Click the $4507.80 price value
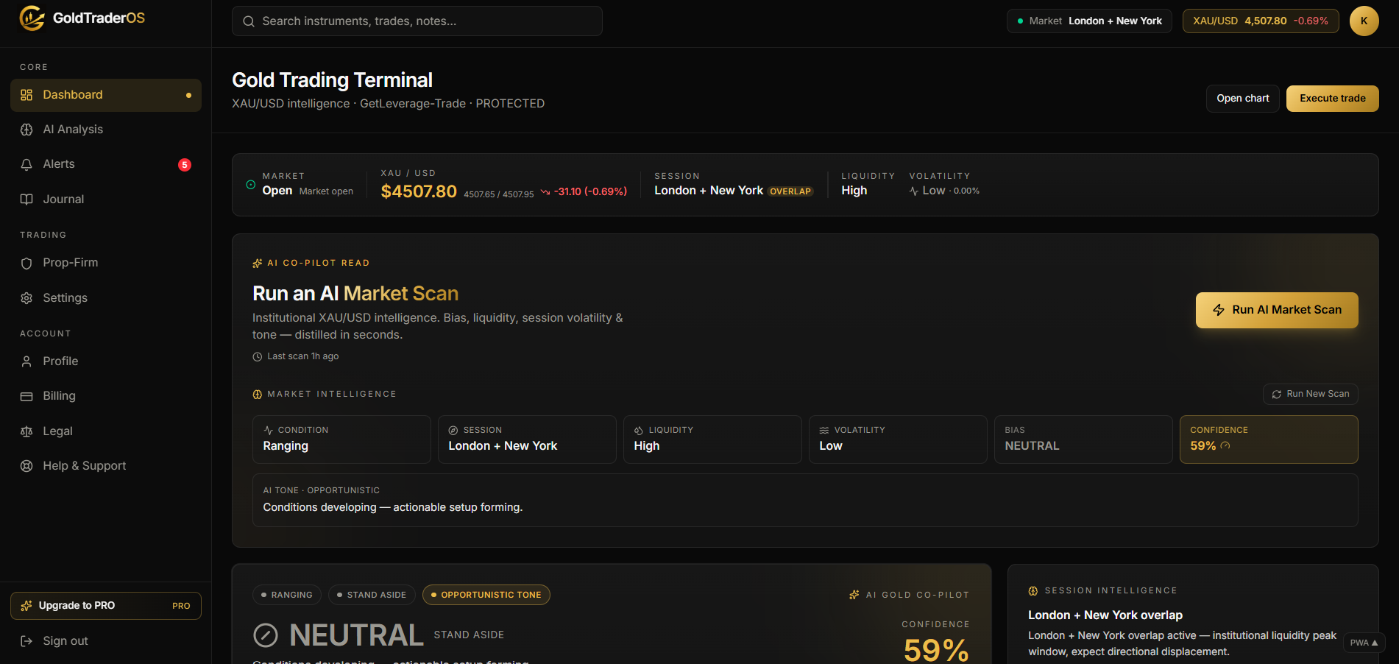 pos(419,191)
